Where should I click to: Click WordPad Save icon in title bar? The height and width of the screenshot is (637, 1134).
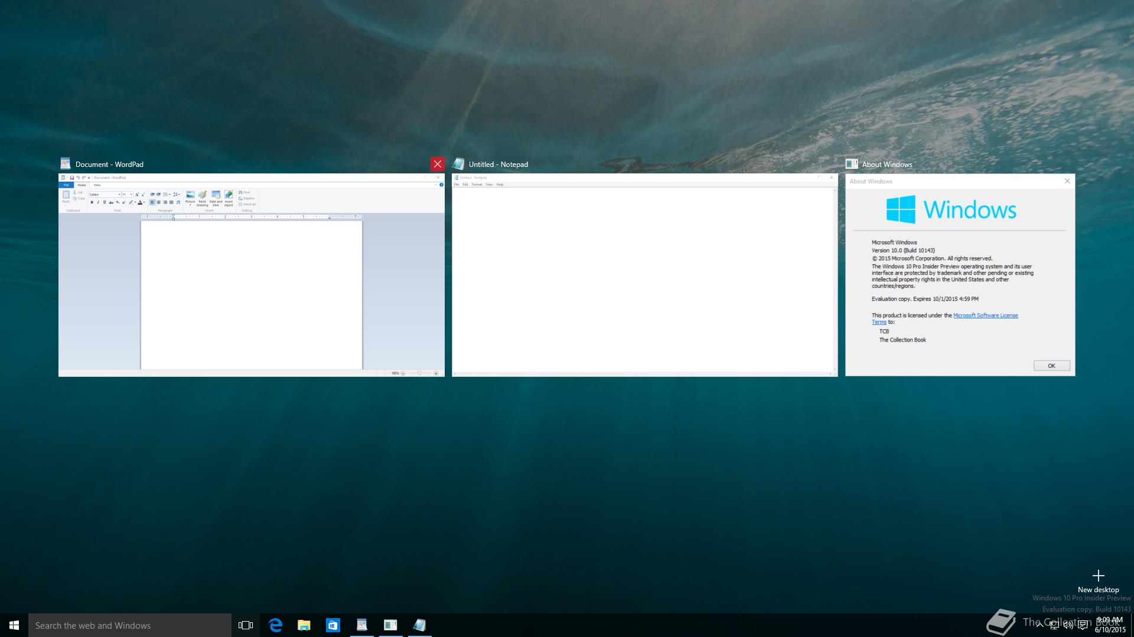click(x=72, y=178)
